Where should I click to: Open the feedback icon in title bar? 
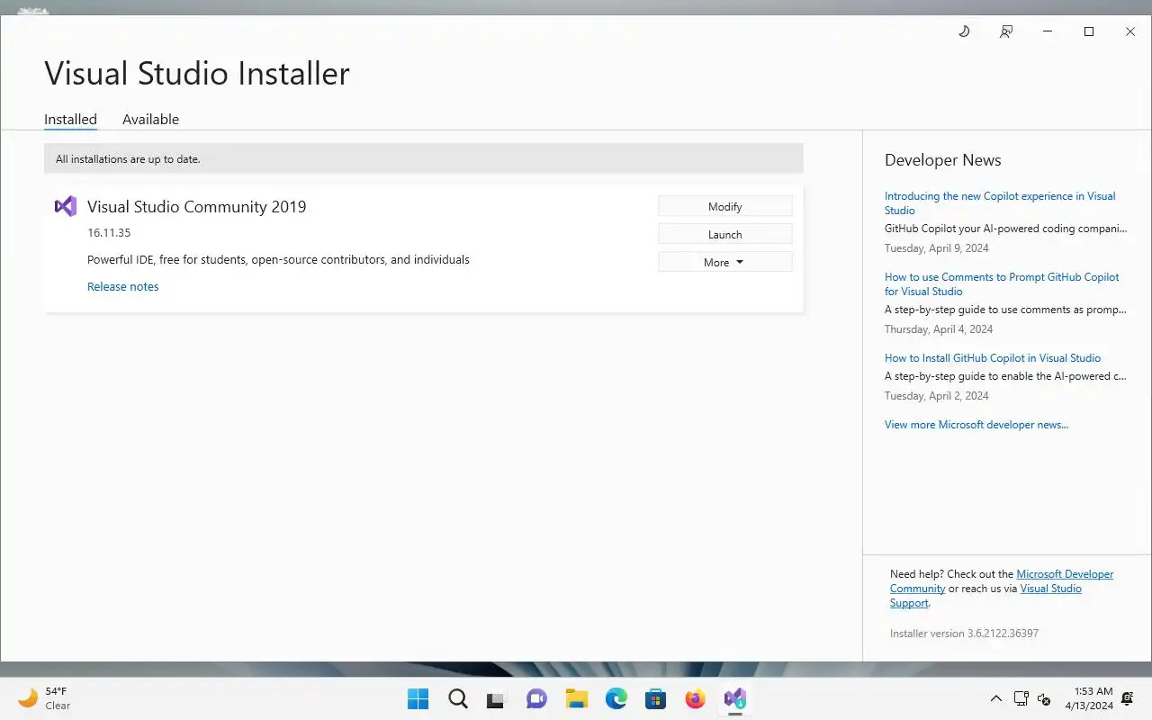[1005, 31]
